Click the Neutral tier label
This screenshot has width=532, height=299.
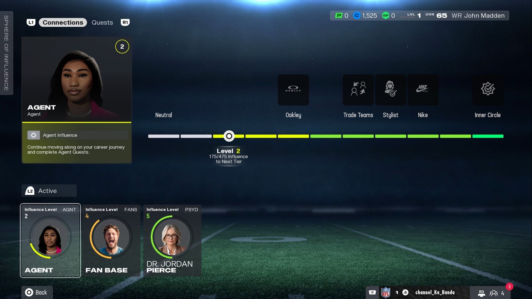coord(163,115)
